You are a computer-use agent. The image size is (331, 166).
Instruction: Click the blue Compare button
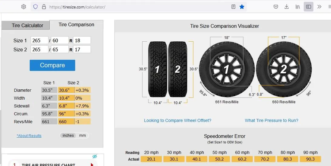pyautogui.click(x=52, y=65)
